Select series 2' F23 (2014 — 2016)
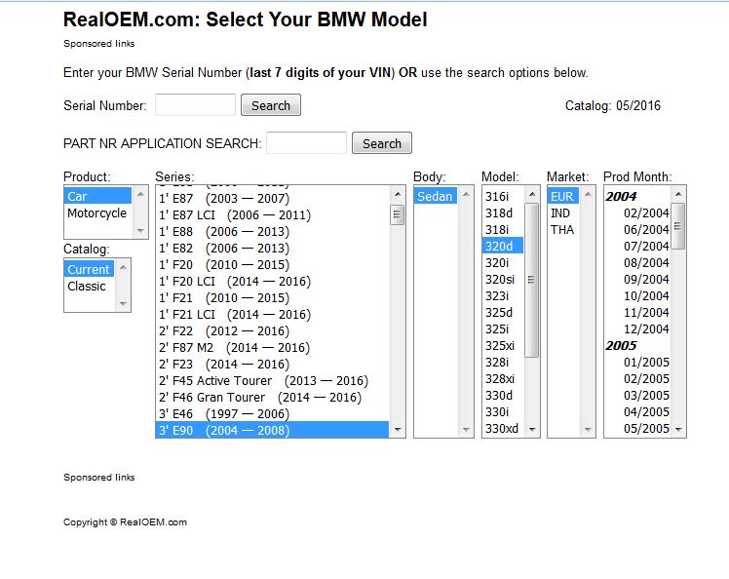Viewport: 729px width, 579px height. click(272, 365)
